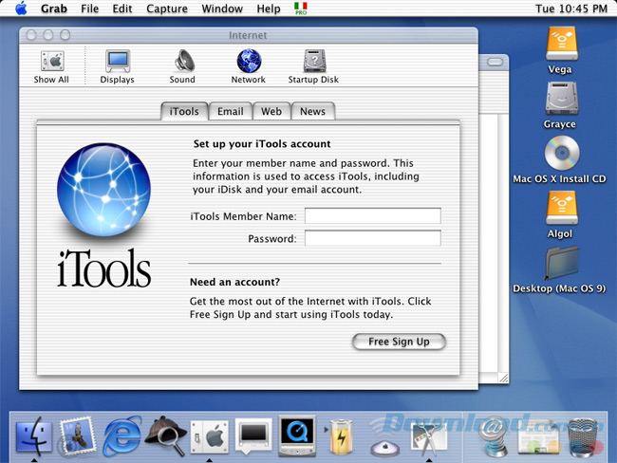Open Sherlock from the dock

pos(167,435)
